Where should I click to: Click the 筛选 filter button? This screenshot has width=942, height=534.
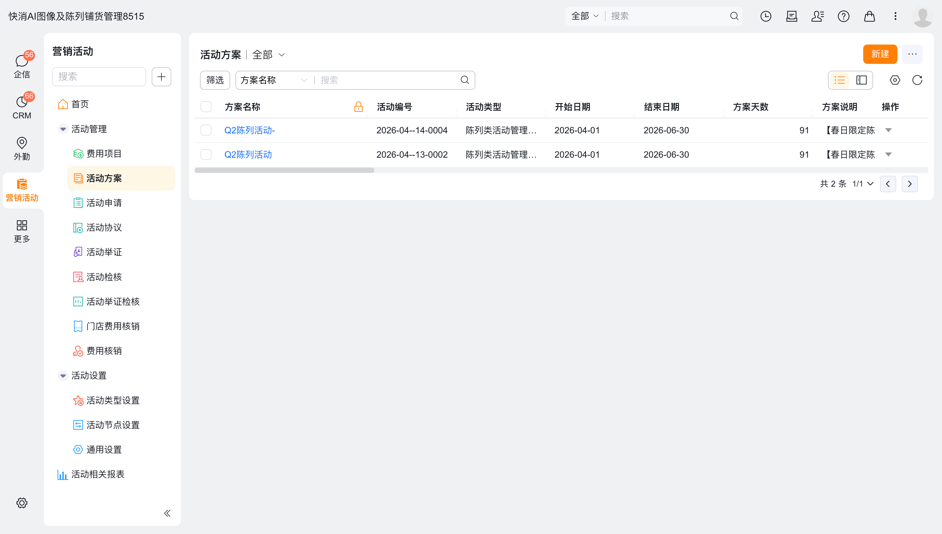[215, 80]
